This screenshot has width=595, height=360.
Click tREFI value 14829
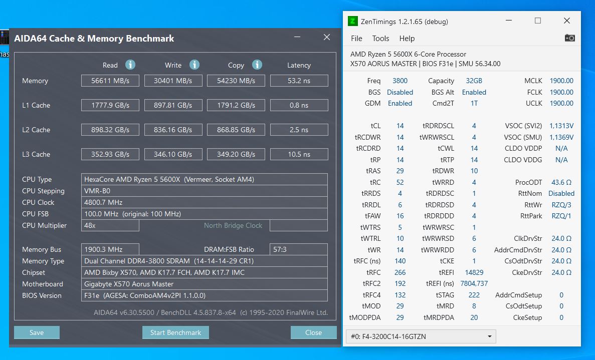(x=474, y=272)
